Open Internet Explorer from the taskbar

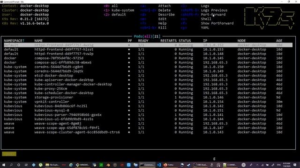pyautogui.click(x=71, y=165)
